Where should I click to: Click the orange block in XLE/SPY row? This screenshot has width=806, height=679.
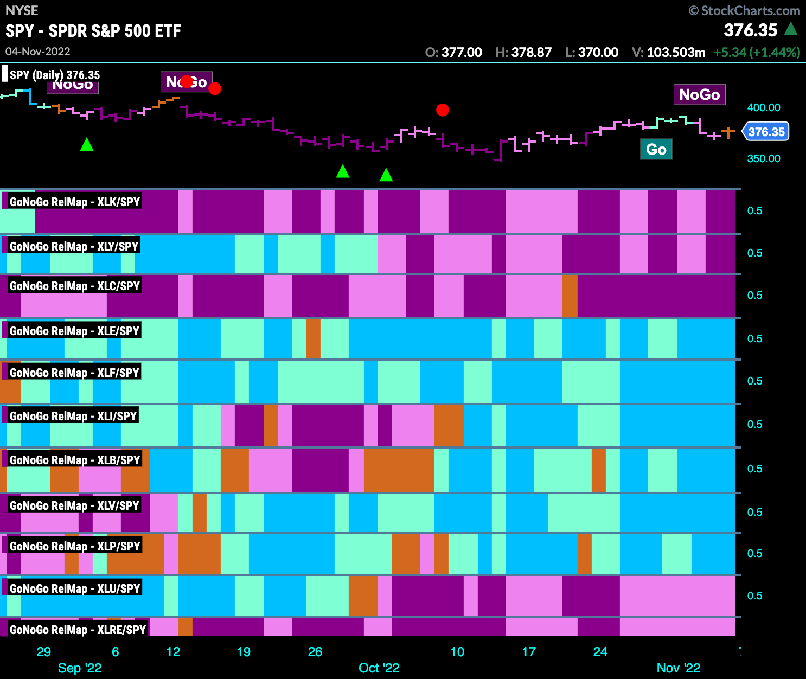click(x=314, y=339)
